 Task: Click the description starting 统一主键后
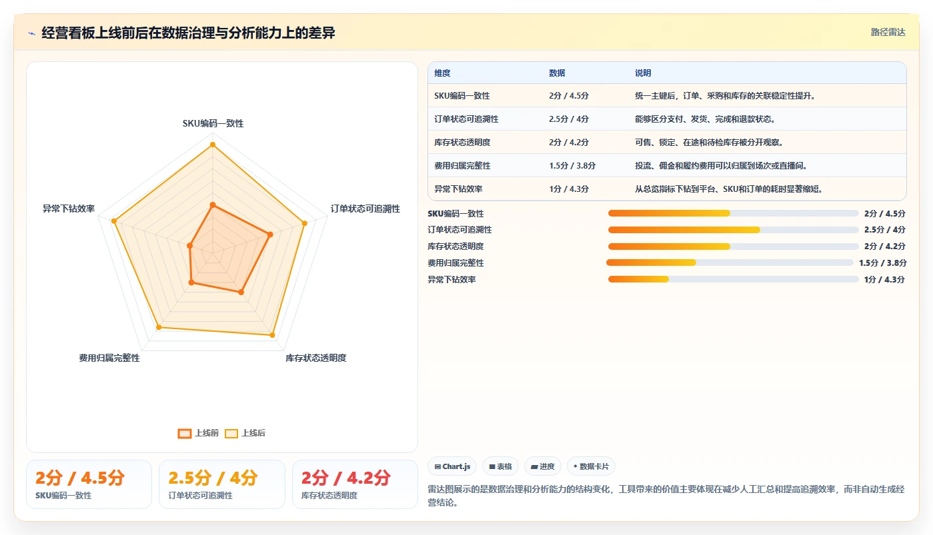(726, 96)
